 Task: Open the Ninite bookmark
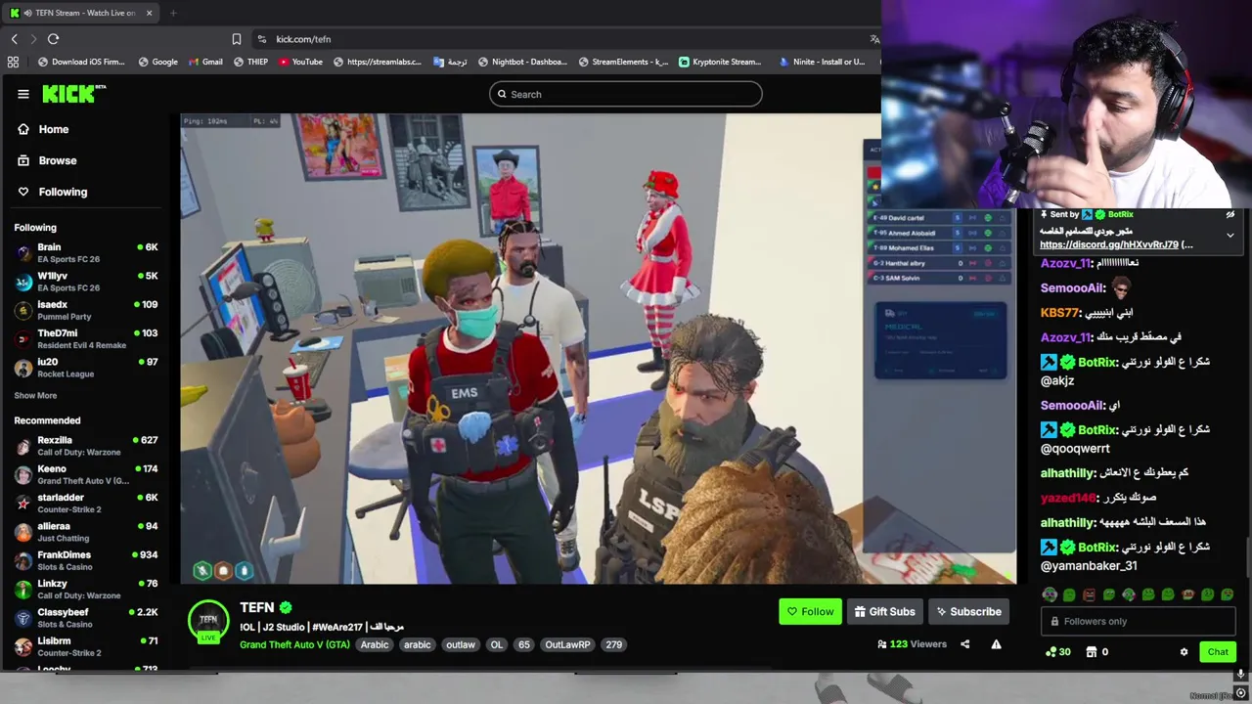click(x=822, y=62)
